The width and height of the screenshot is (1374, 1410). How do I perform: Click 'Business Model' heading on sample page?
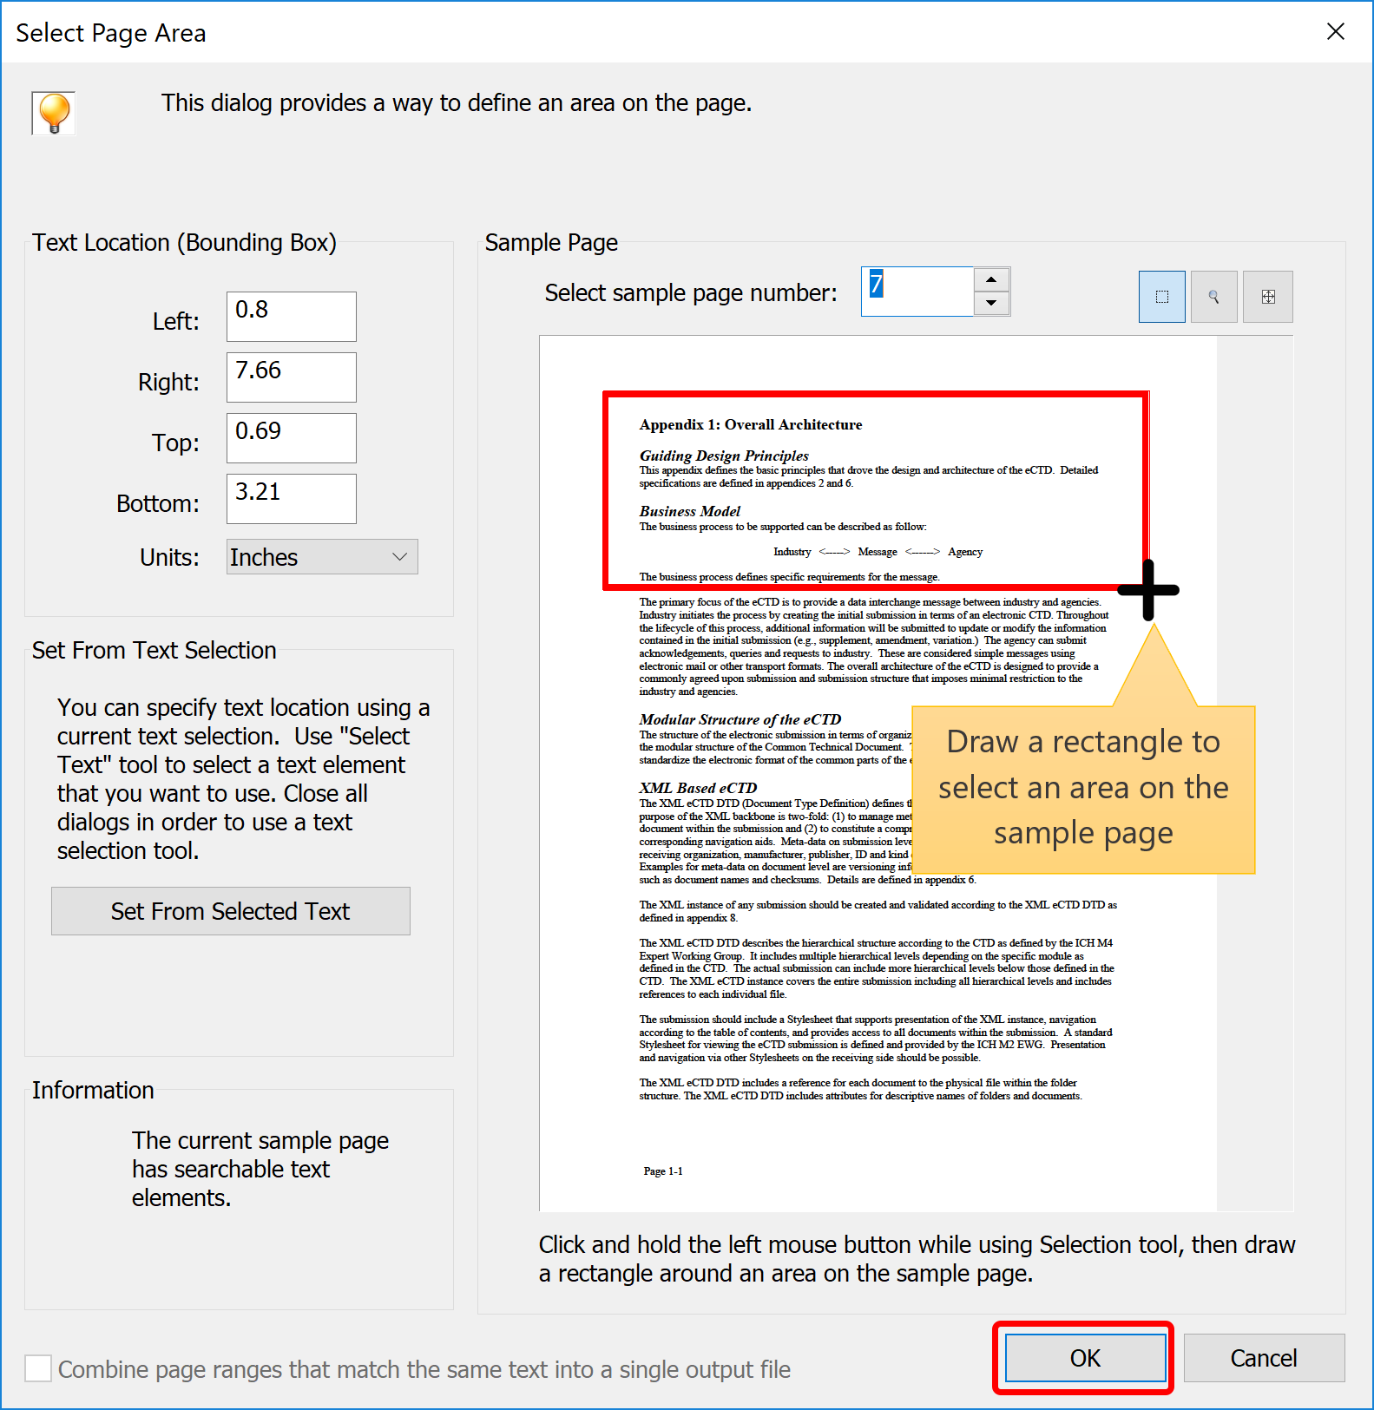click(x=690, y=511)
